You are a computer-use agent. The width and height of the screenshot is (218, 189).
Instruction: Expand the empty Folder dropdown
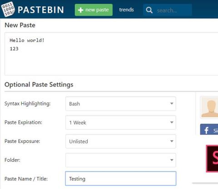point(121,160)
